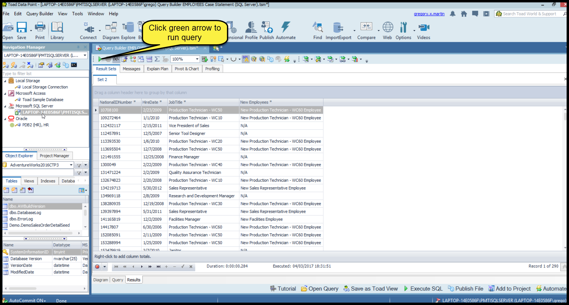This screenshot has width=569, height=305.
Task: Switch to the bottom Diagram tab
Action: [x=101, y=280]
